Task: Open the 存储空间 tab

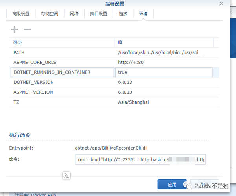Action: coord(50,14)
